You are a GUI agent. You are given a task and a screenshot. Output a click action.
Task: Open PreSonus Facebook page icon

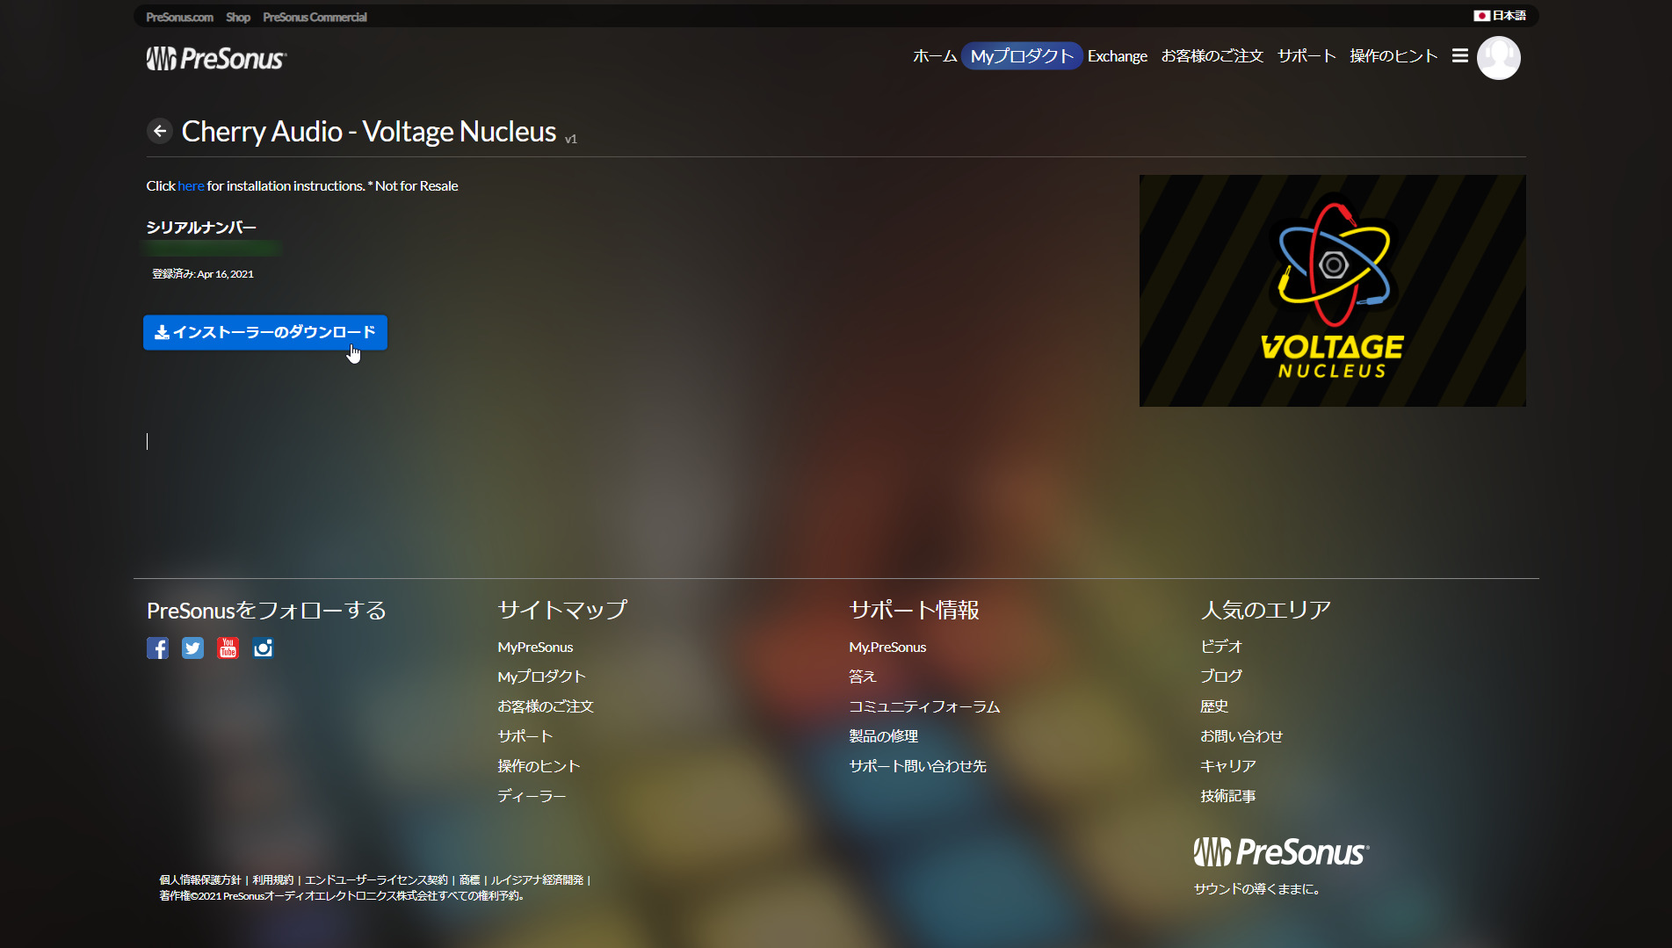point(157,648)
